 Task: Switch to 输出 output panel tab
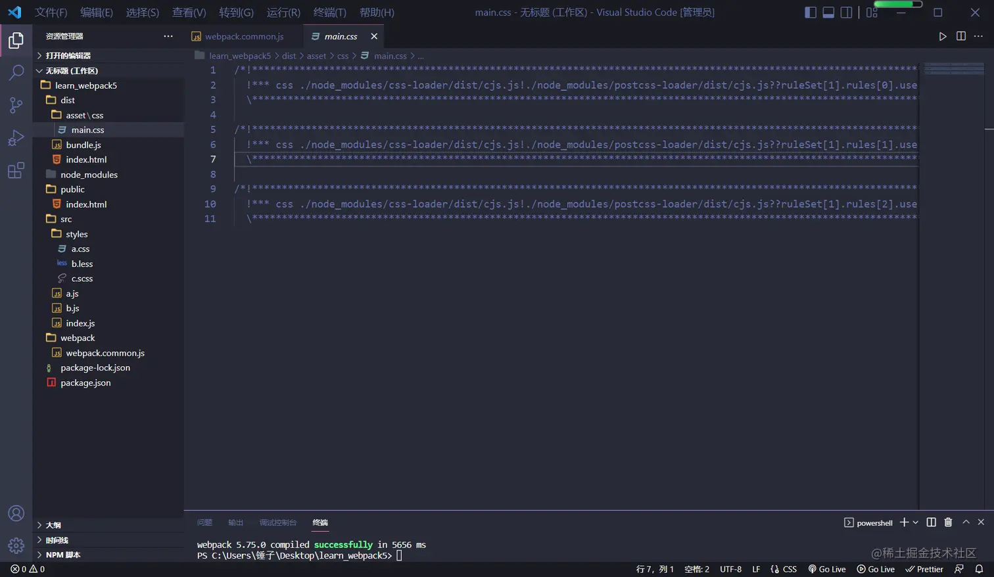(x=235, y=522)
